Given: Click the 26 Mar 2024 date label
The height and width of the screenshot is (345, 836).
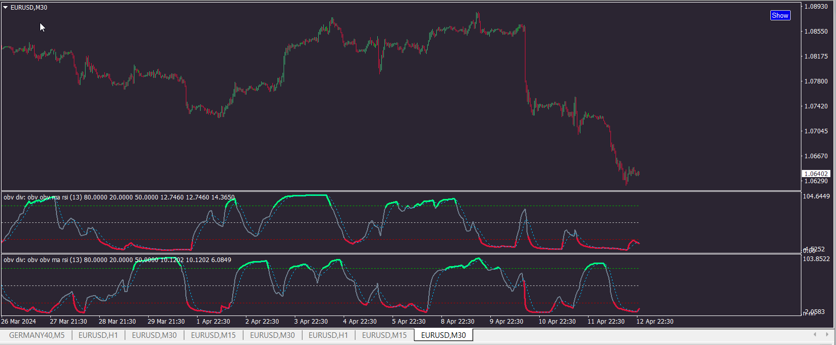Looking at the screenshot, I should pyautogui.click(x=19, y=322).
